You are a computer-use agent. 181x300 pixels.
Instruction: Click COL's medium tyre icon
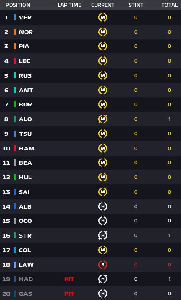pos(103,250)
